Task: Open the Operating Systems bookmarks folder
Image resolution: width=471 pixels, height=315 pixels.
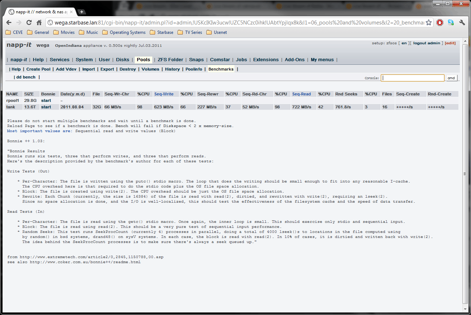Action: pyautogui.click(x=124, y=32)
